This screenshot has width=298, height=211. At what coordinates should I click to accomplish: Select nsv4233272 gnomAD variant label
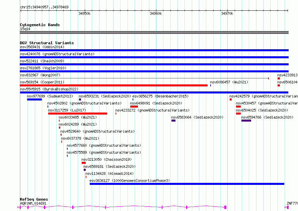(x=152, y=110)
